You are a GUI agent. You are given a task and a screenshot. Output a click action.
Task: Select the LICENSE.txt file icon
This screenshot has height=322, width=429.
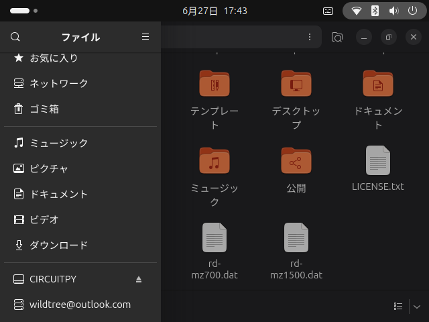(x=378, y=160)
